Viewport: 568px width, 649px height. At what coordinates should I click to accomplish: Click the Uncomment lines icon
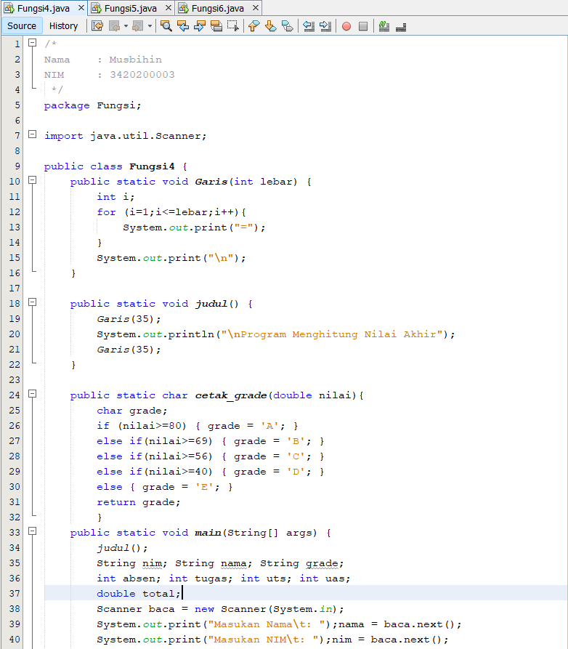point(401,27)
